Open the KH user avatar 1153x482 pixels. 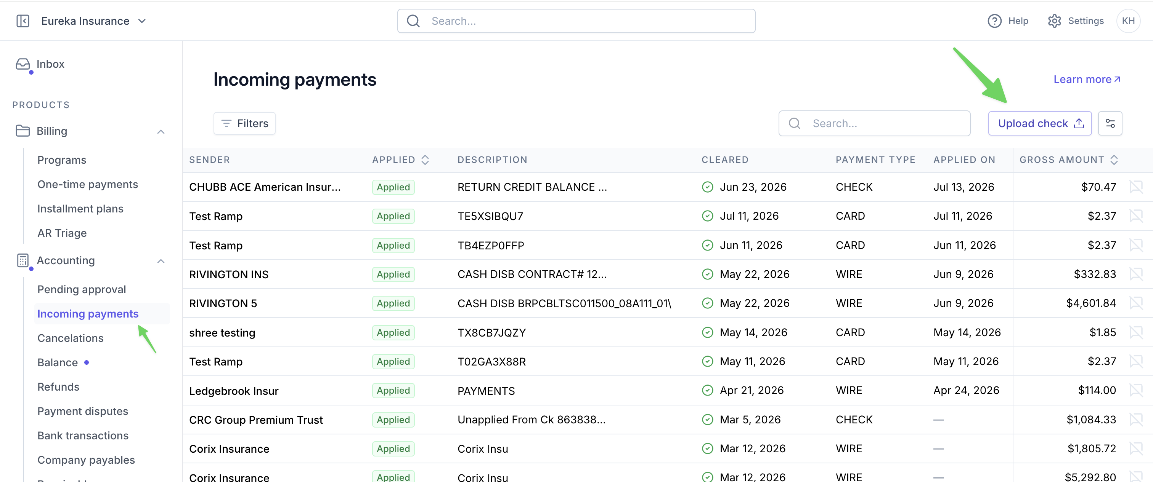click(x=1128, y=21)
